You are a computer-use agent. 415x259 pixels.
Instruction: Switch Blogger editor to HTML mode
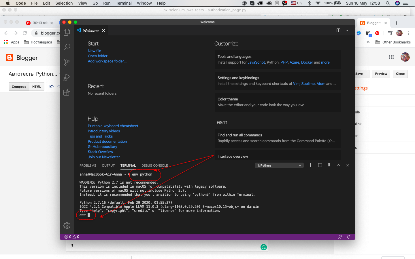(x=37, y=87)
